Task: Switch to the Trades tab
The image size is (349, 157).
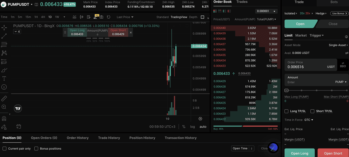Action: pyautogui.click(x=242, y=2)
